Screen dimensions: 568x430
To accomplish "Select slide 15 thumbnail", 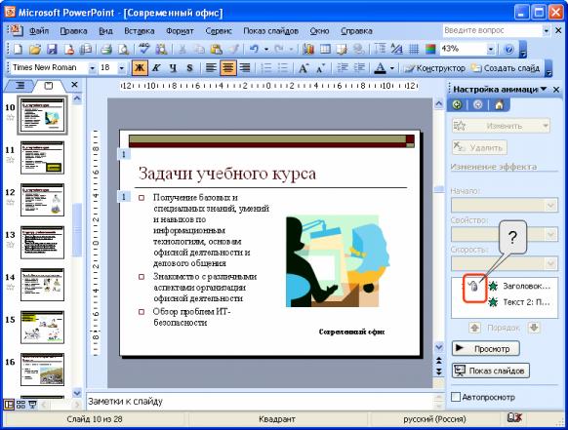I will click(x=42, y=328).
